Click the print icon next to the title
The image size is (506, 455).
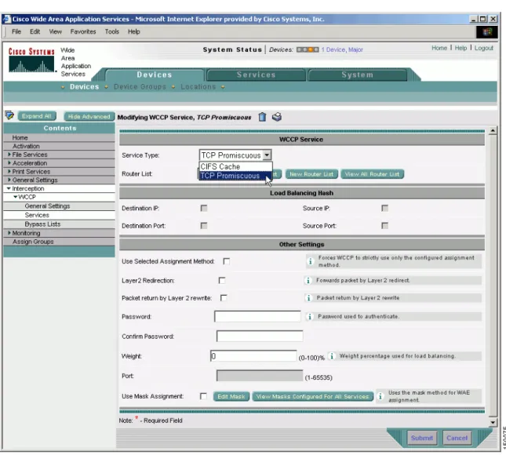(277, 117)
